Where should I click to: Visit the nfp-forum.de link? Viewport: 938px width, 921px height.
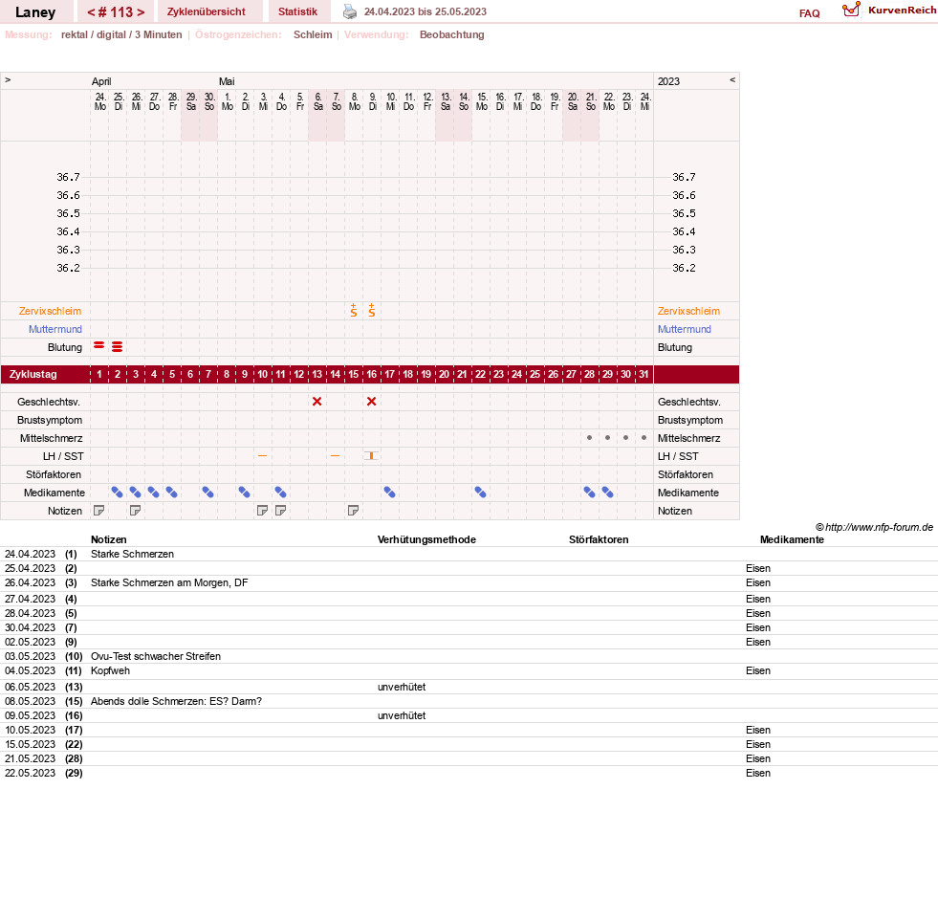tap(879, 527)
